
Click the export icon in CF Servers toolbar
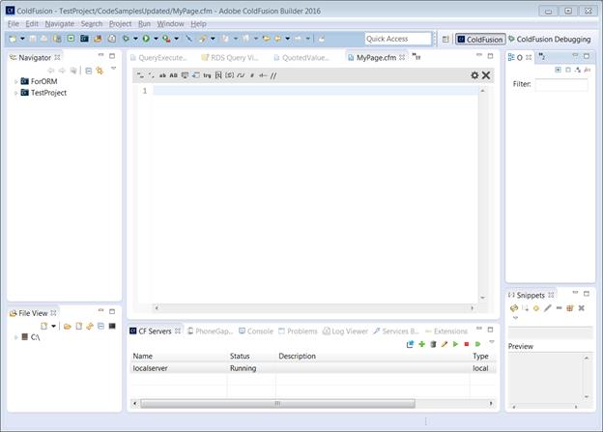410,344
